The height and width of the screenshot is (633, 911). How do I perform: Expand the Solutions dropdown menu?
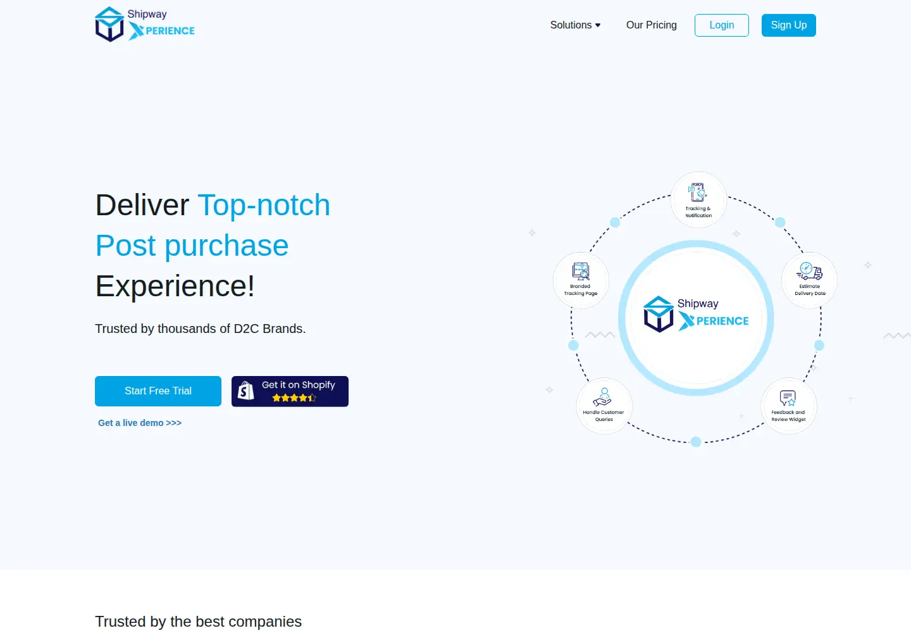tap(575, 25)
